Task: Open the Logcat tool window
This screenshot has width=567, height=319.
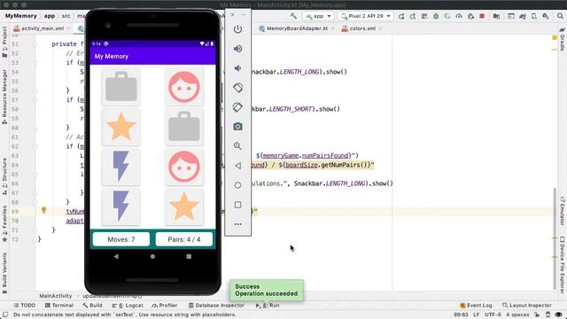Action: tap(128, 305)
